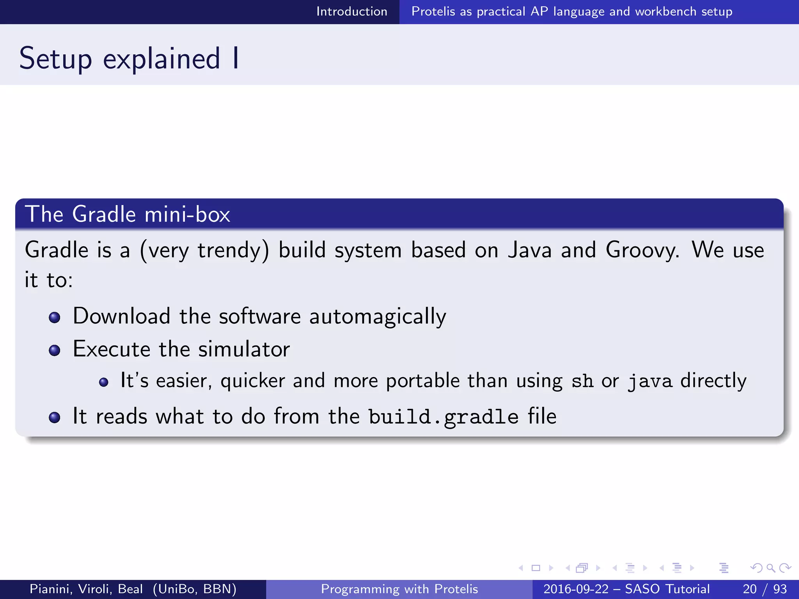Click the section navigation icon
The image size is (799, 599).
pos(677,568)
